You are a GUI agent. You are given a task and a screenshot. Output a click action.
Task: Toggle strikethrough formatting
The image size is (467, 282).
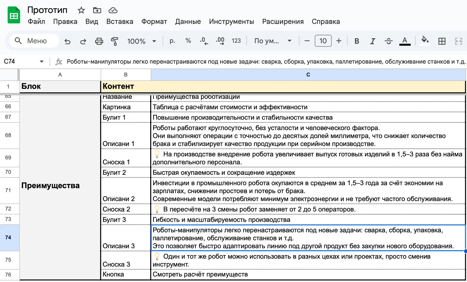point(388,41)
